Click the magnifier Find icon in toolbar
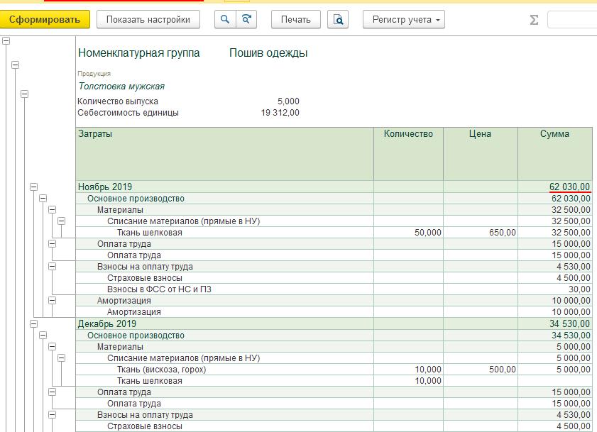The height and width of the screenshot is (432, 597). pos(225,19)
